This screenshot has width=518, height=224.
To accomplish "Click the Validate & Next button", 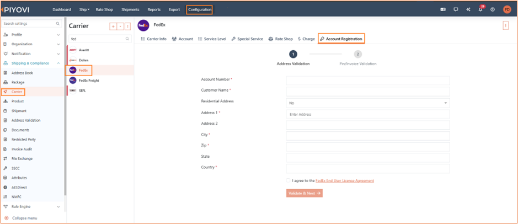I will 305,193.
